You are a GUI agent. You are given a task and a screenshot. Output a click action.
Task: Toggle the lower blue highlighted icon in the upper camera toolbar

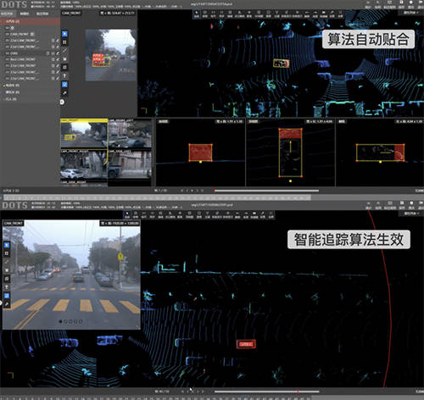pos(64,85)
